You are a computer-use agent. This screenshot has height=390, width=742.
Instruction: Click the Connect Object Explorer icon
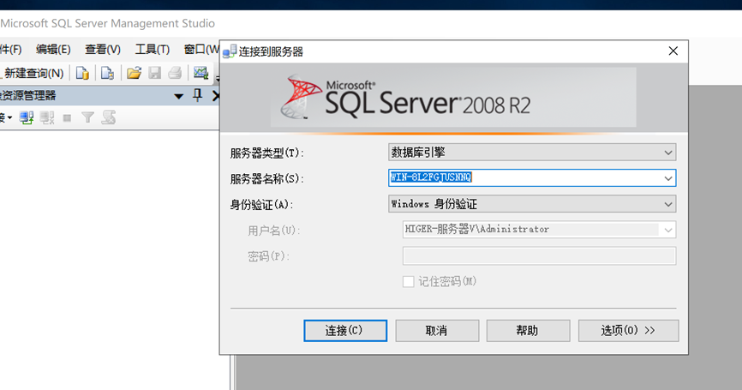26,117
